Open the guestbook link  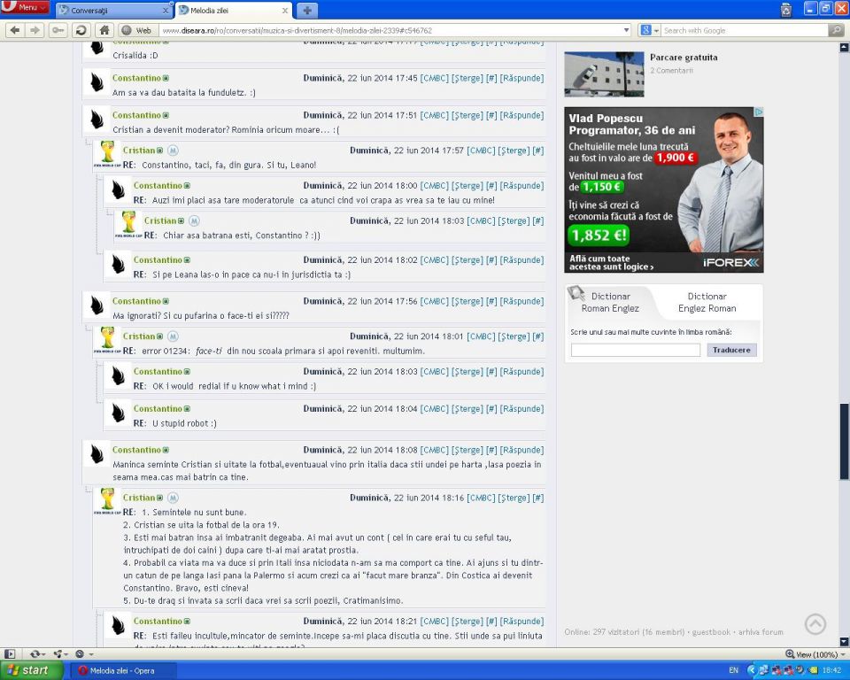tap(711, 631)
